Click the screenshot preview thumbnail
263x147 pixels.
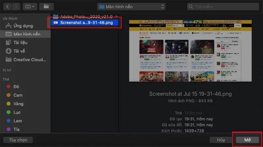(x=190, y=51)
